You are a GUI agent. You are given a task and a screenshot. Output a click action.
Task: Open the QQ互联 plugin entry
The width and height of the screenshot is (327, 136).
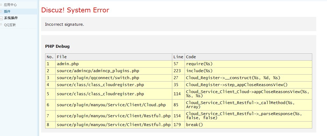(x=10, y=25)
